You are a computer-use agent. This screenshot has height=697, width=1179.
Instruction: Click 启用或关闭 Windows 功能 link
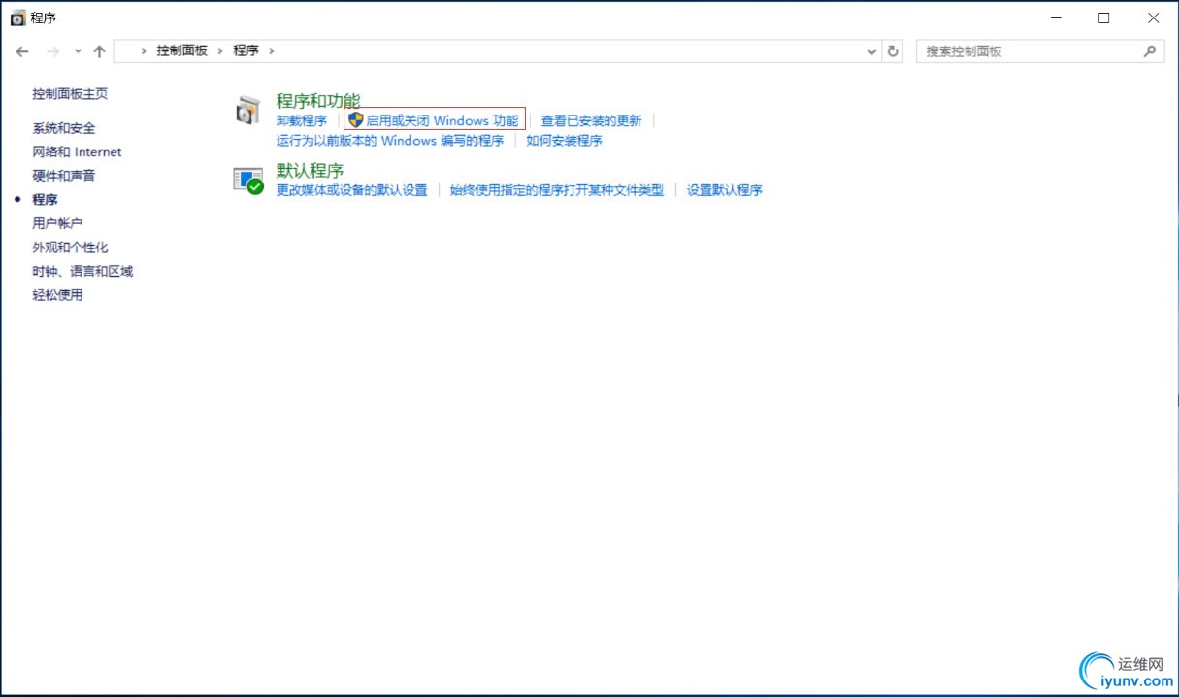click(442, 120)
